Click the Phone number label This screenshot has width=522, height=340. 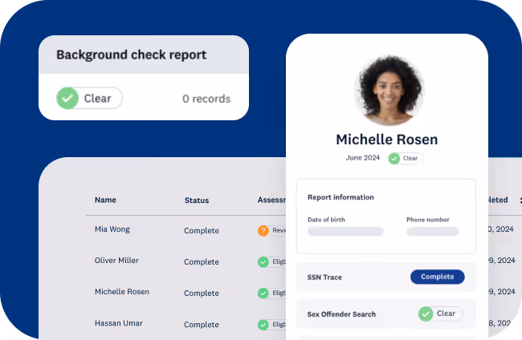pyautogui.click(x=428, y=220)
